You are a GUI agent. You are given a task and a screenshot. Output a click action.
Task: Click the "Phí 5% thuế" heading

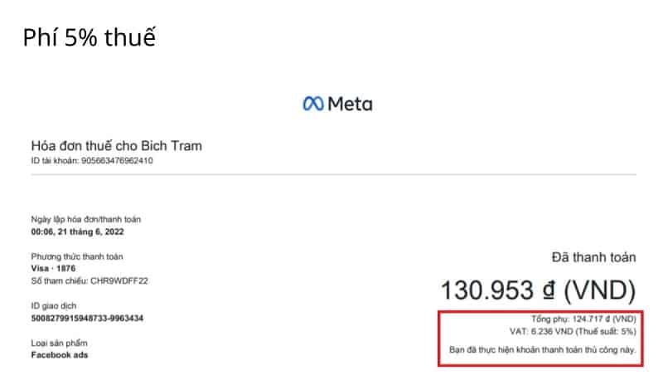coord(89,37)
